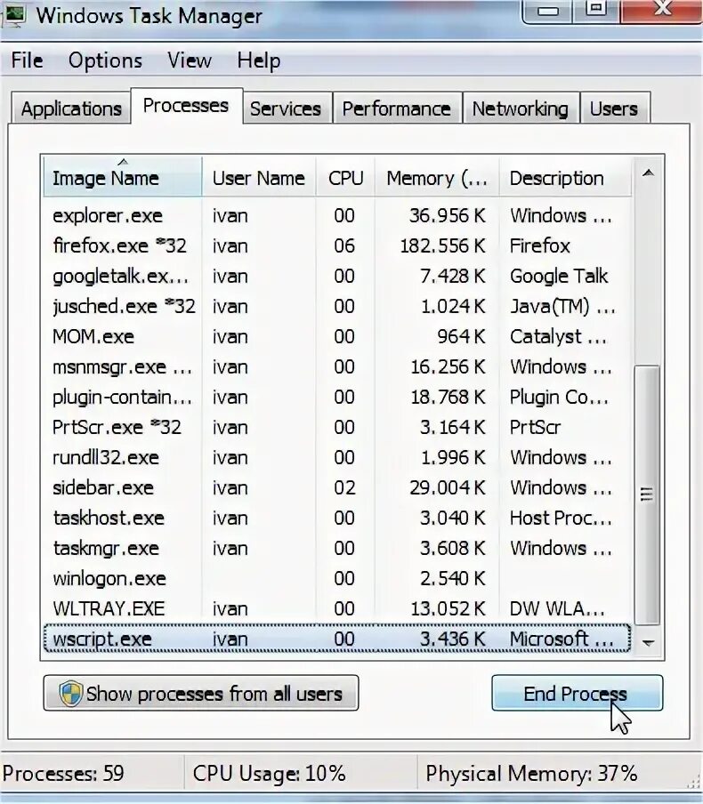Click the Processes: 59 status entry
The height and width of the screenshot is (804, 703).
point(63,773)
